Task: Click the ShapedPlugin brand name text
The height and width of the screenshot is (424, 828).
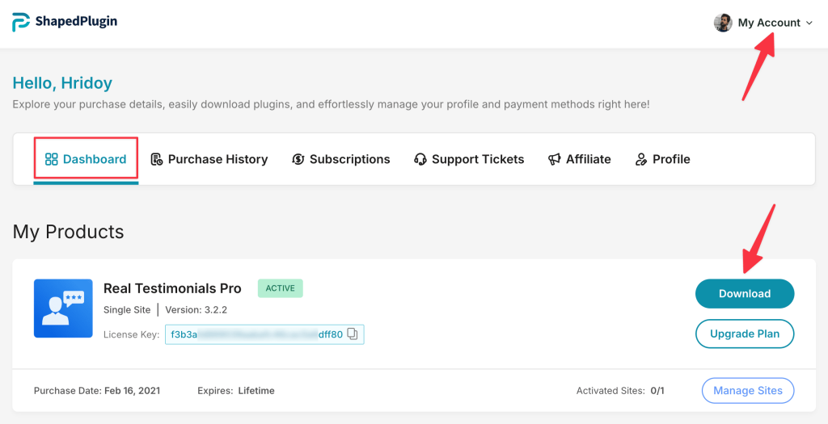Action: [x=76, y=22]
